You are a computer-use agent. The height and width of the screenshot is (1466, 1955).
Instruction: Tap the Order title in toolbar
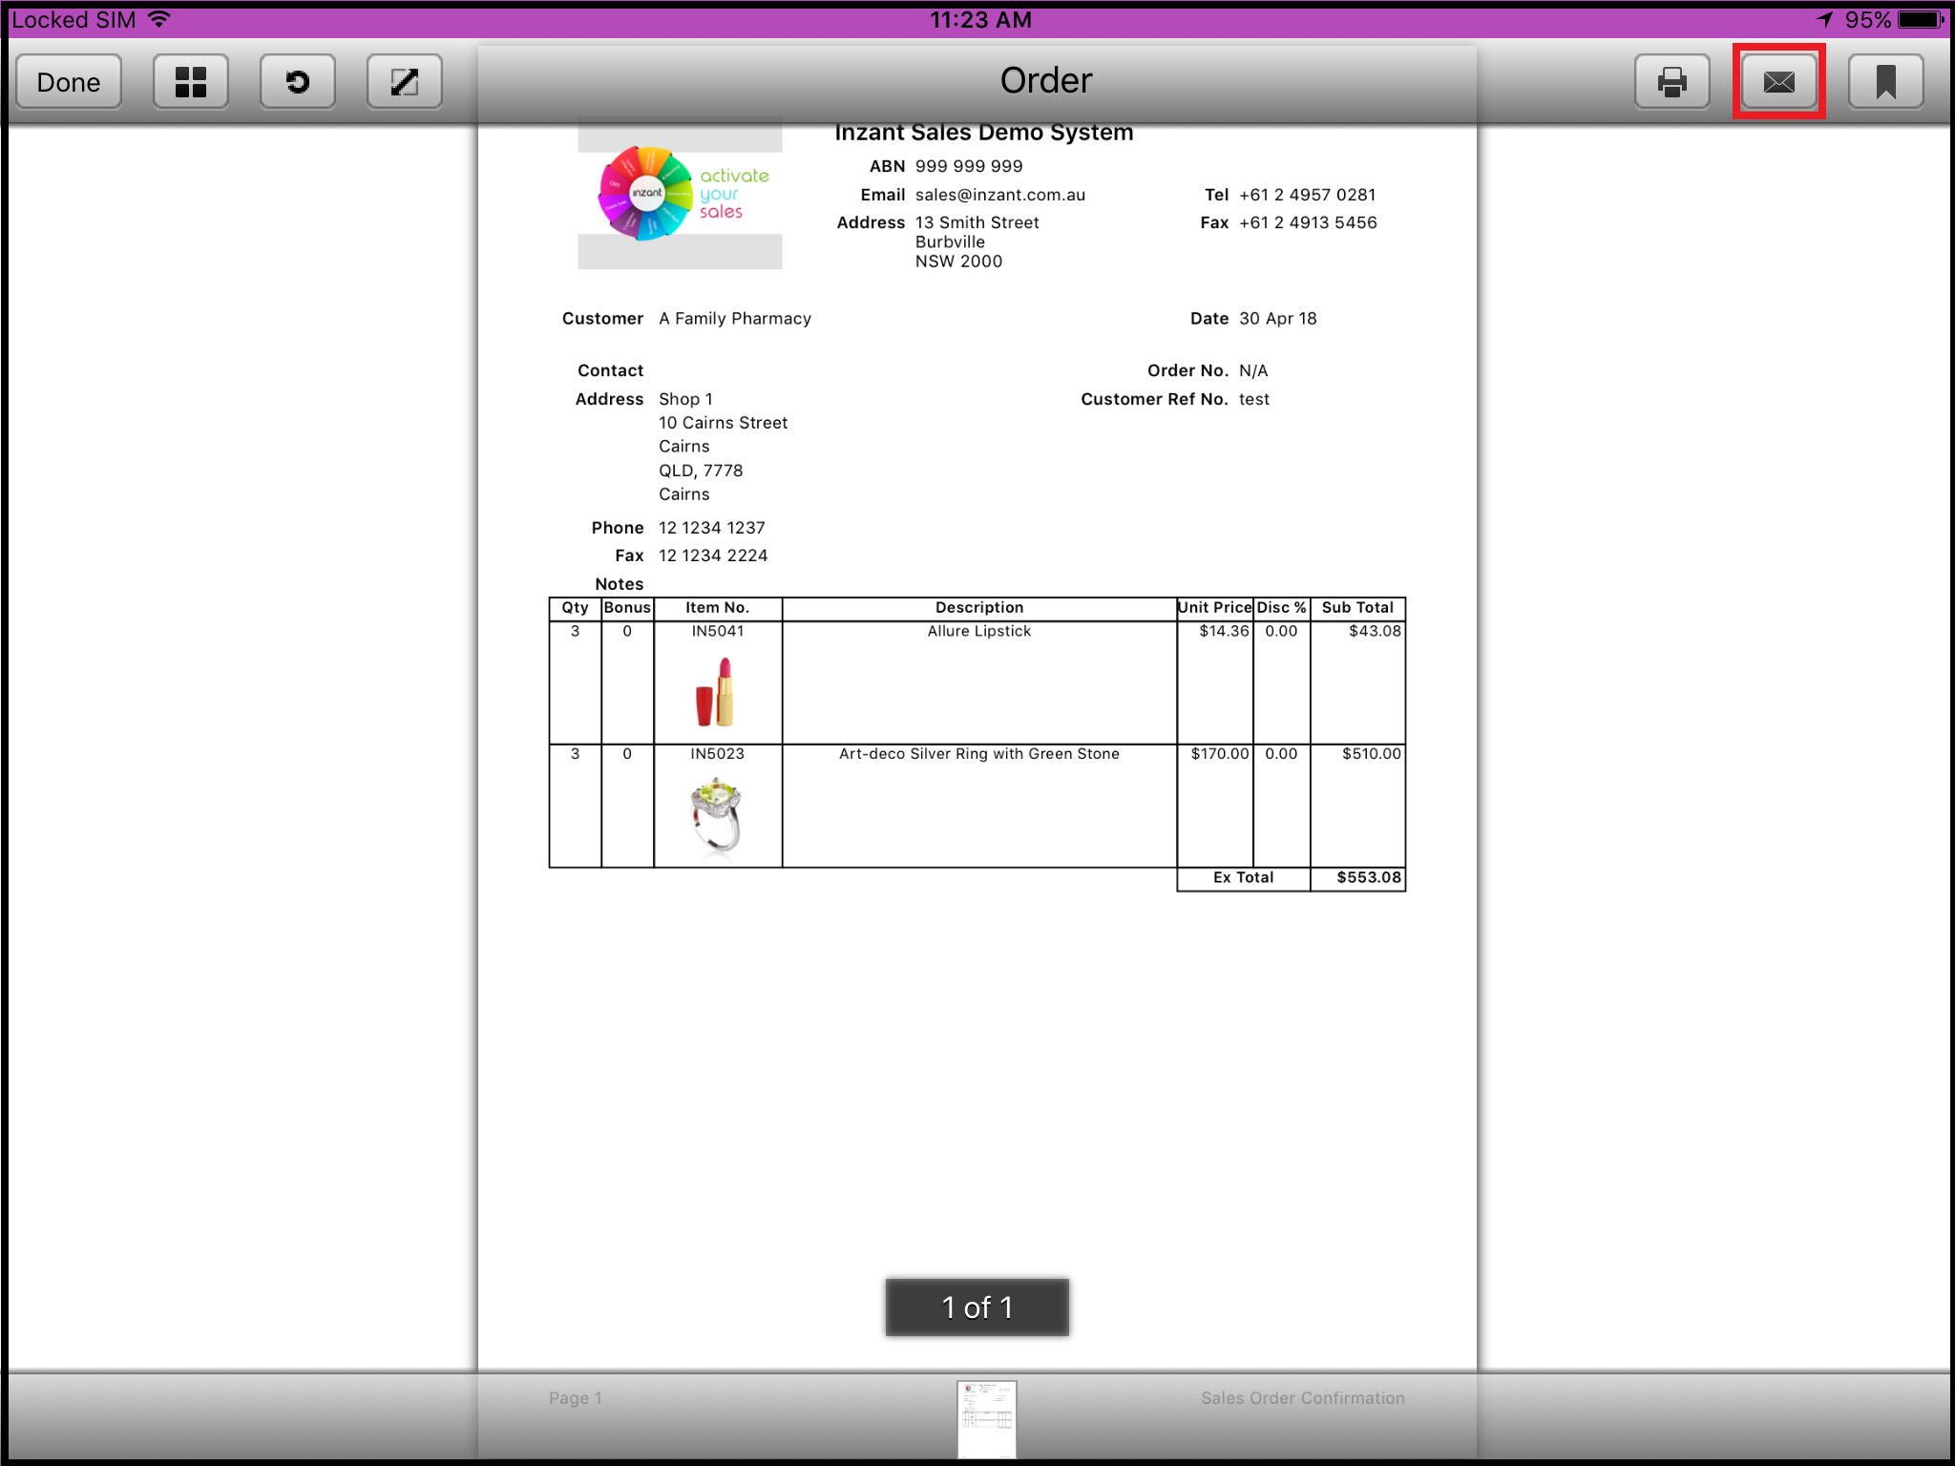tap(1045, 81)
